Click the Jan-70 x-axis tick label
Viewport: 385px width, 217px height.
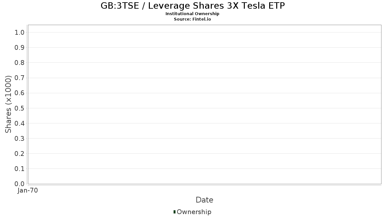(x=28, y=191)
